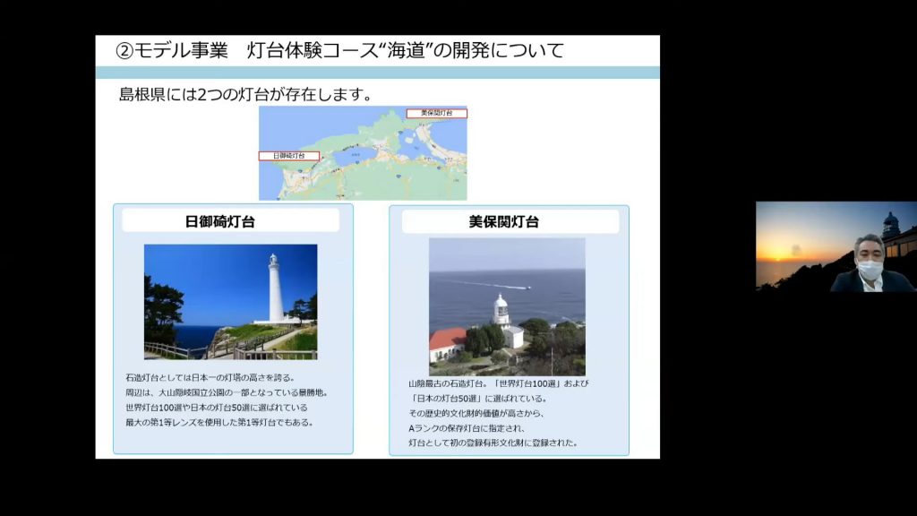
Task: Select the 美保関灯台 card heading
Action: click(503, 222)
